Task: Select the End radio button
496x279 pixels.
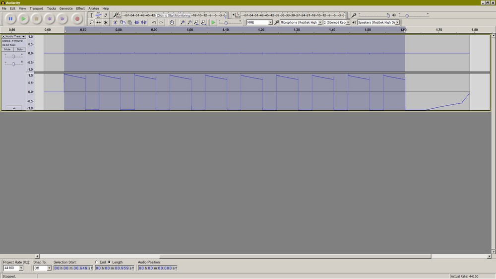Action: click(x=97, y=262)
